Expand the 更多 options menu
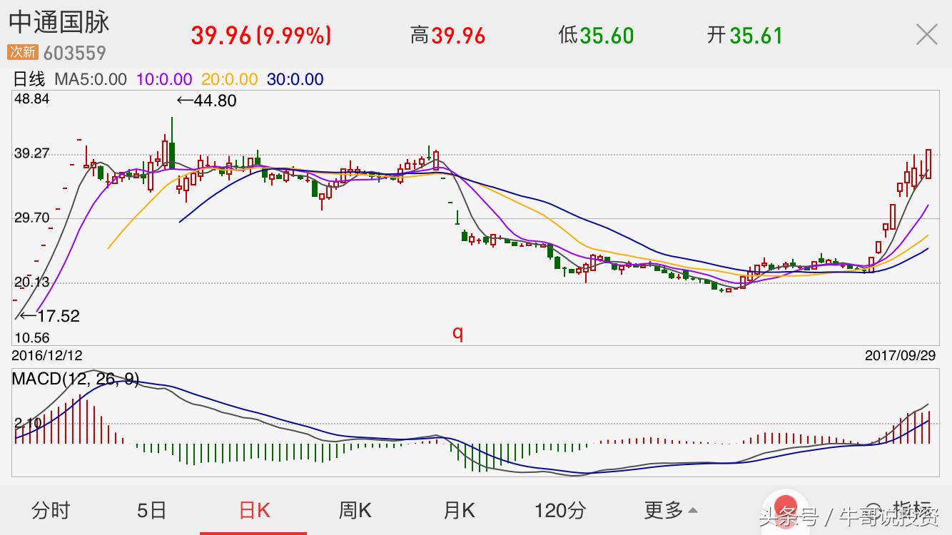The image size is (952, 535). 670,510
